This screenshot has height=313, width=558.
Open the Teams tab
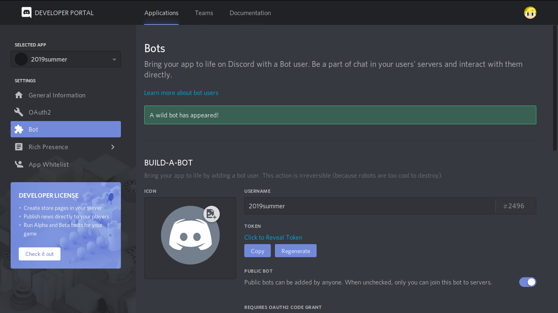point(204,13)
